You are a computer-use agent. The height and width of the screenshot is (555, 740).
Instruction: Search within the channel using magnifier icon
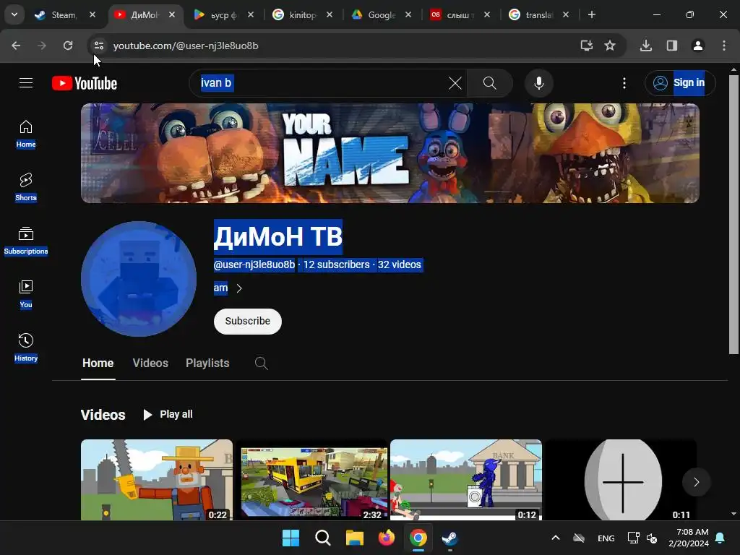coord(261,363)
